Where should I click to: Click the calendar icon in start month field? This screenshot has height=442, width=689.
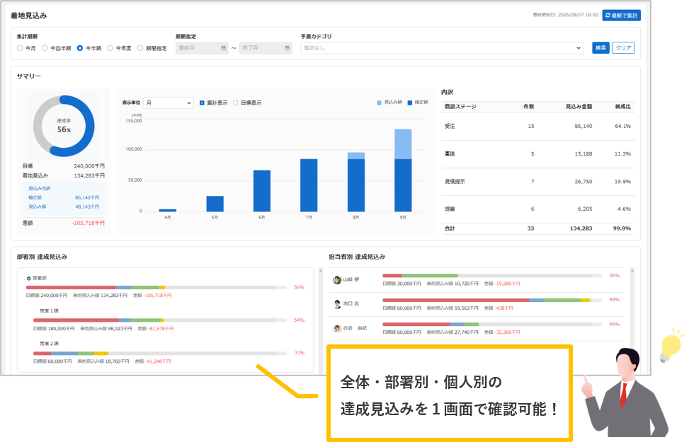coord(223,48)
